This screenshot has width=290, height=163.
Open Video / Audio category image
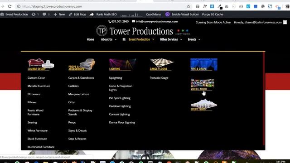coord(203,85)
